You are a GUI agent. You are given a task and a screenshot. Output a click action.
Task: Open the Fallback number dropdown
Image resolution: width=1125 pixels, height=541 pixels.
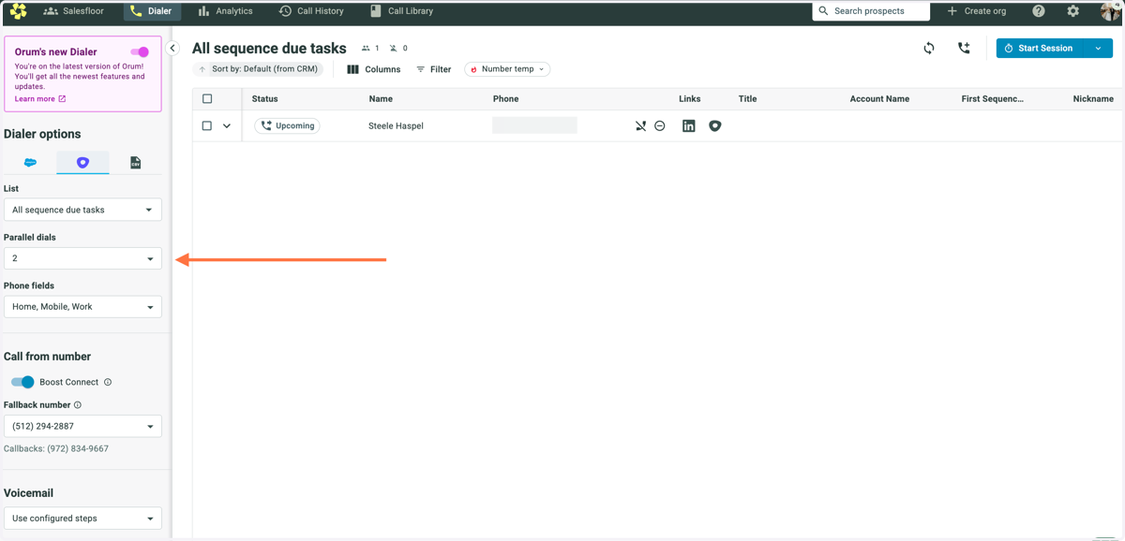coord(82,426)
